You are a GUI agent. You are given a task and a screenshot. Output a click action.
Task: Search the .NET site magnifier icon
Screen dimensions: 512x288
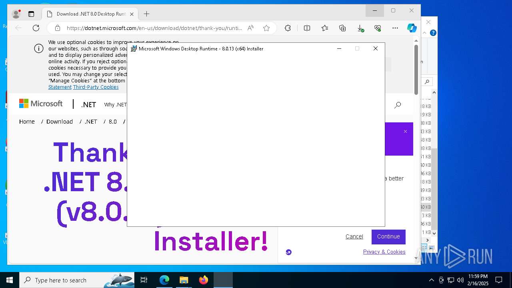(398, 105)
